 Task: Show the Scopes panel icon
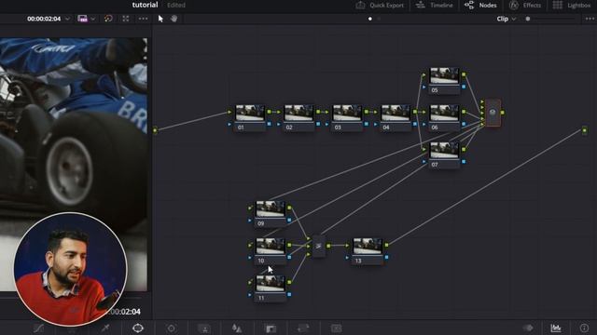tap(556, 328)
